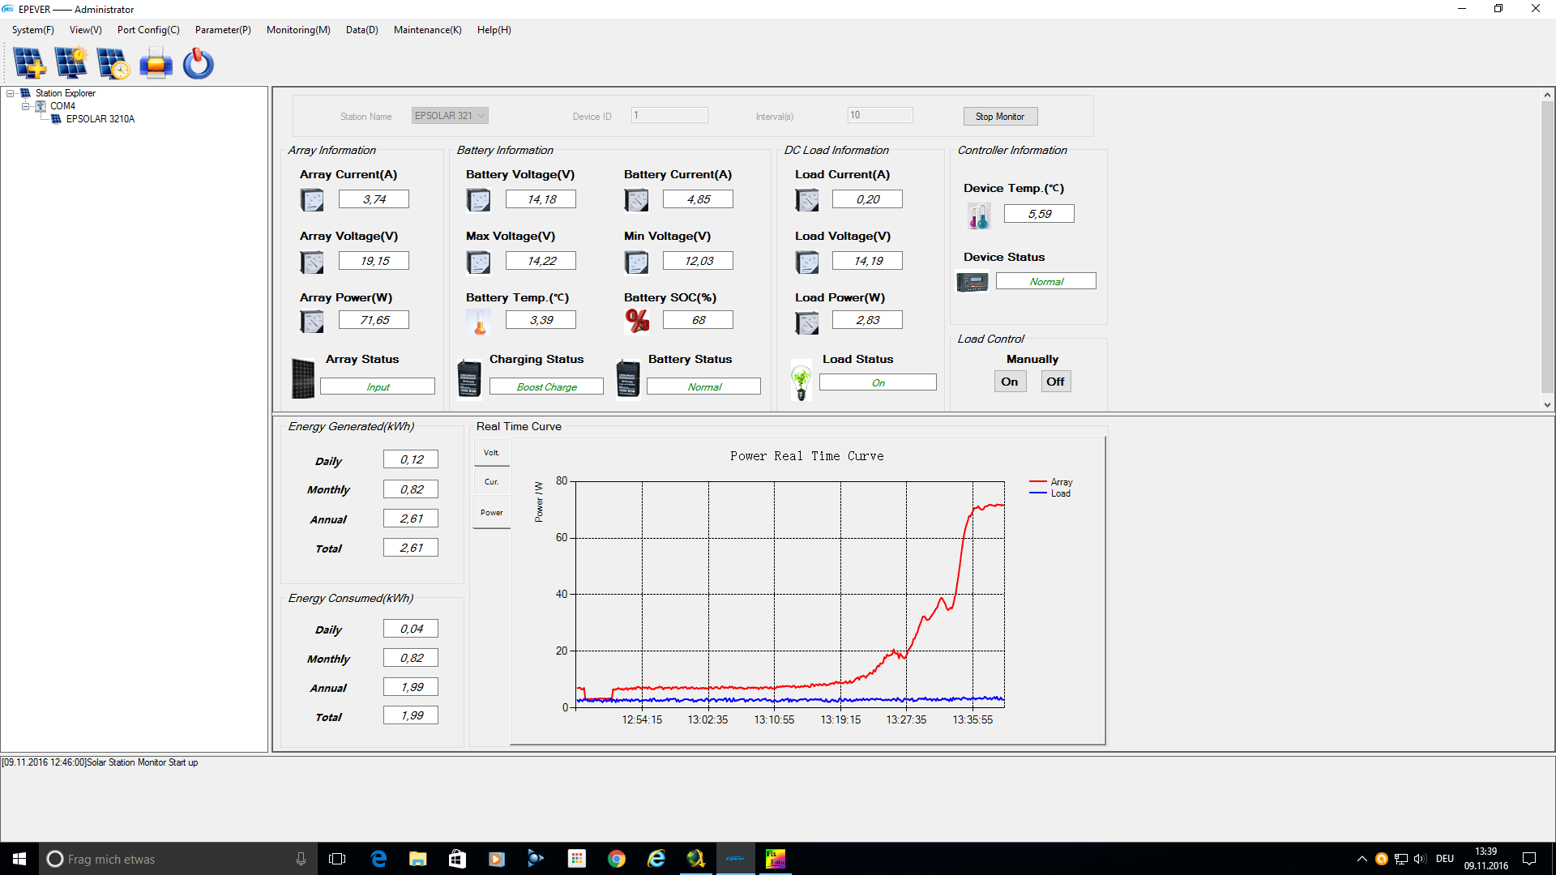Turn the load On manually

(x=1009, y=382)
